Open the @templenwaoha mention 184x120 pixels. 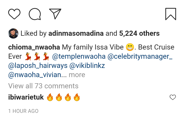click(79, 56)
